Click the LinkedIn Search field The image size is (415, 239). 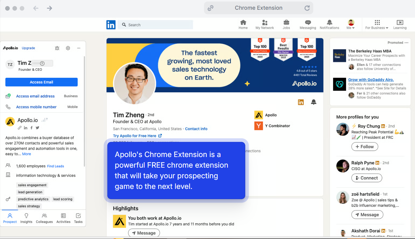click(155, 25)
